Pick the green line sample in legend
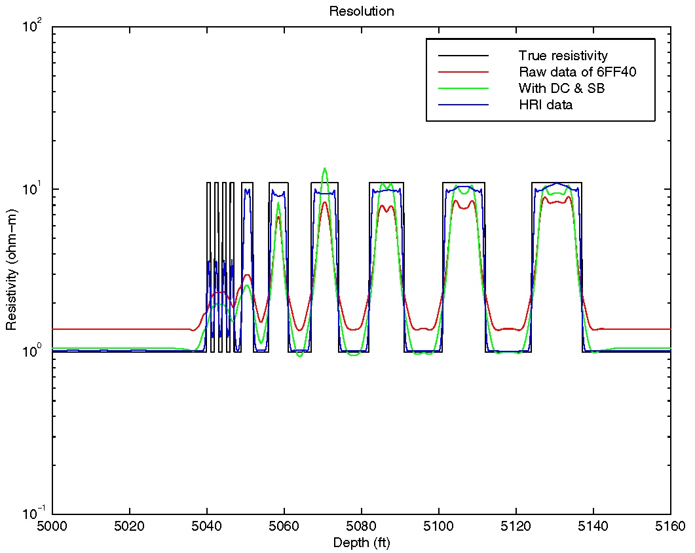The image size is (695, 553). pos(464,88)
